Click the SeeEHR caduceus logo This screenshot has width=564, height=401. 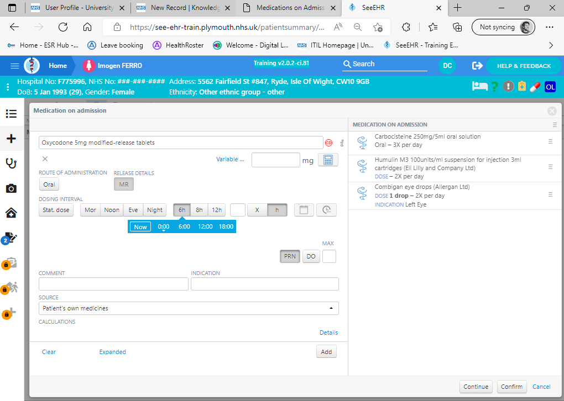coord(32,66)
